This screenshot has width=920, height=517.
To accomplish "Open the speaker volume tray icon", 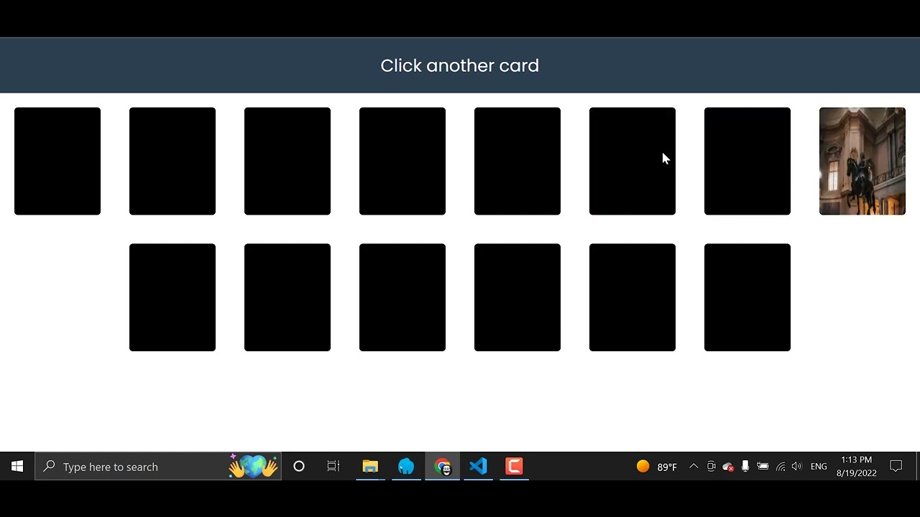I will (796, 467).
